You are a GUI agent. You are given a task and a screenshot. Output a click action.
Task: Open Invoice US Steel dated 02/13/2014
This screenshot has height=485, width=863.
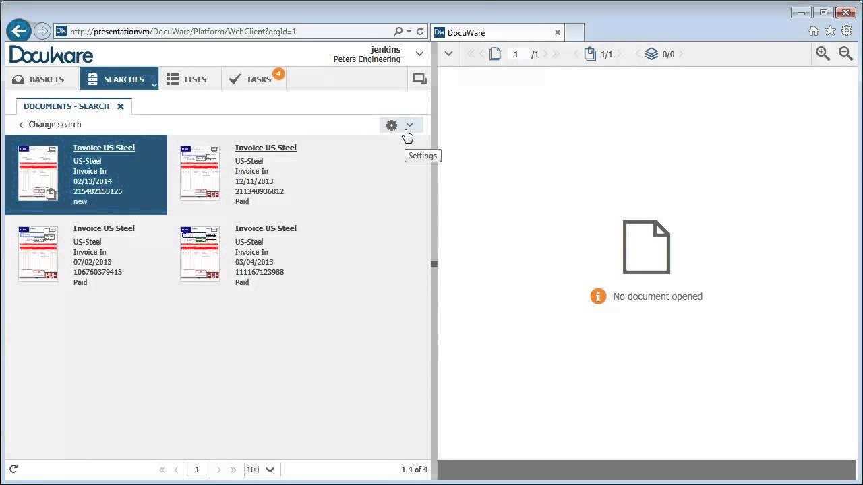(104, 148)
